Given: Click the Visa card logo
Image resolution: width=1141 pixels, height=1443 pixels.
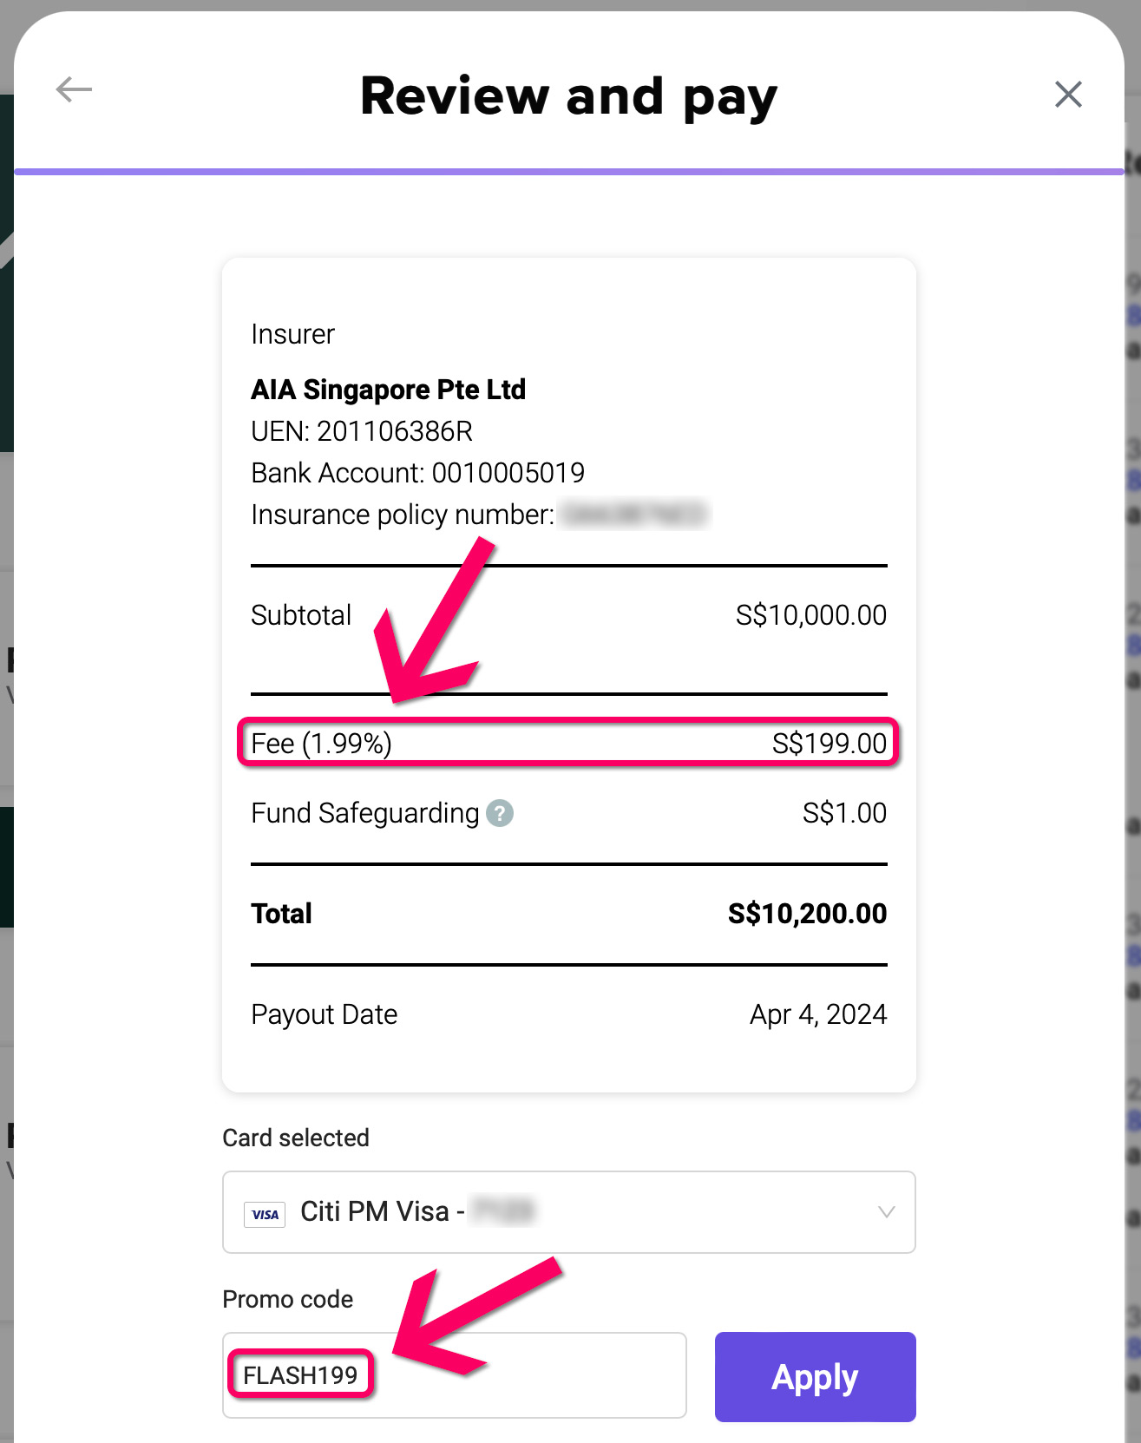Looking at the screenshot, I should [266, 1214].
